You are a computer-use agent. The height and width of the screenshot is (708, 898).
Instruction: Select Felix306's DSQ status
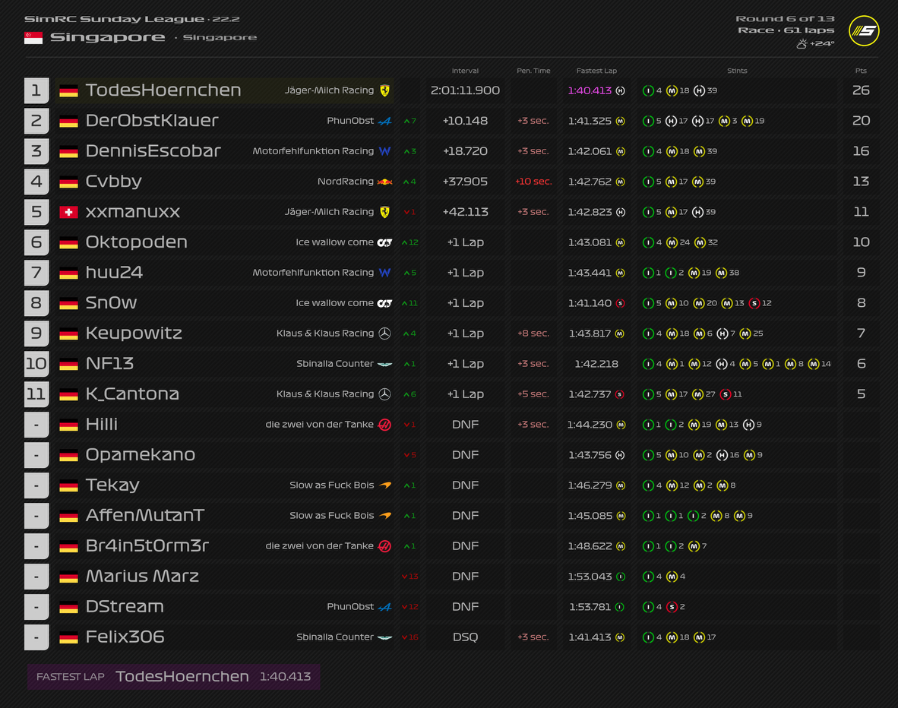(465, 637)
